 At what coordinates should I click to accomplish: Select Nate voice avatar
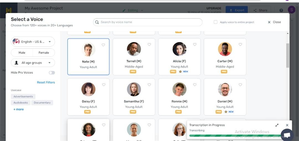coord(88,50)
